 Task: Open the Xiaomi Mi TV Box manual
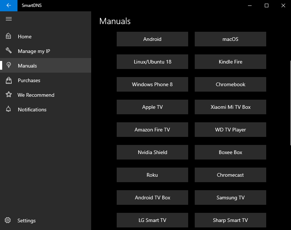(x=230, y=107)
